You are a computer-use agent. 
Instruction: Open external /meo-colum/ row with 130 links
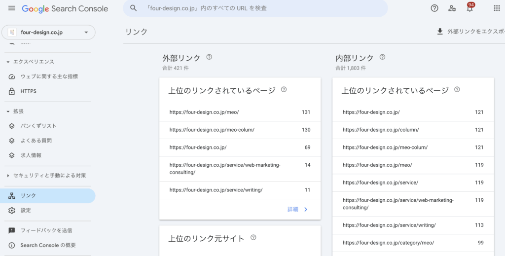click(240, 130)
